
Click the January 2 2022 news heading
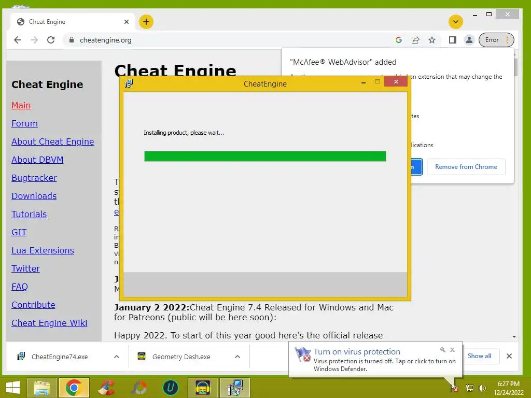coord(151,307)
